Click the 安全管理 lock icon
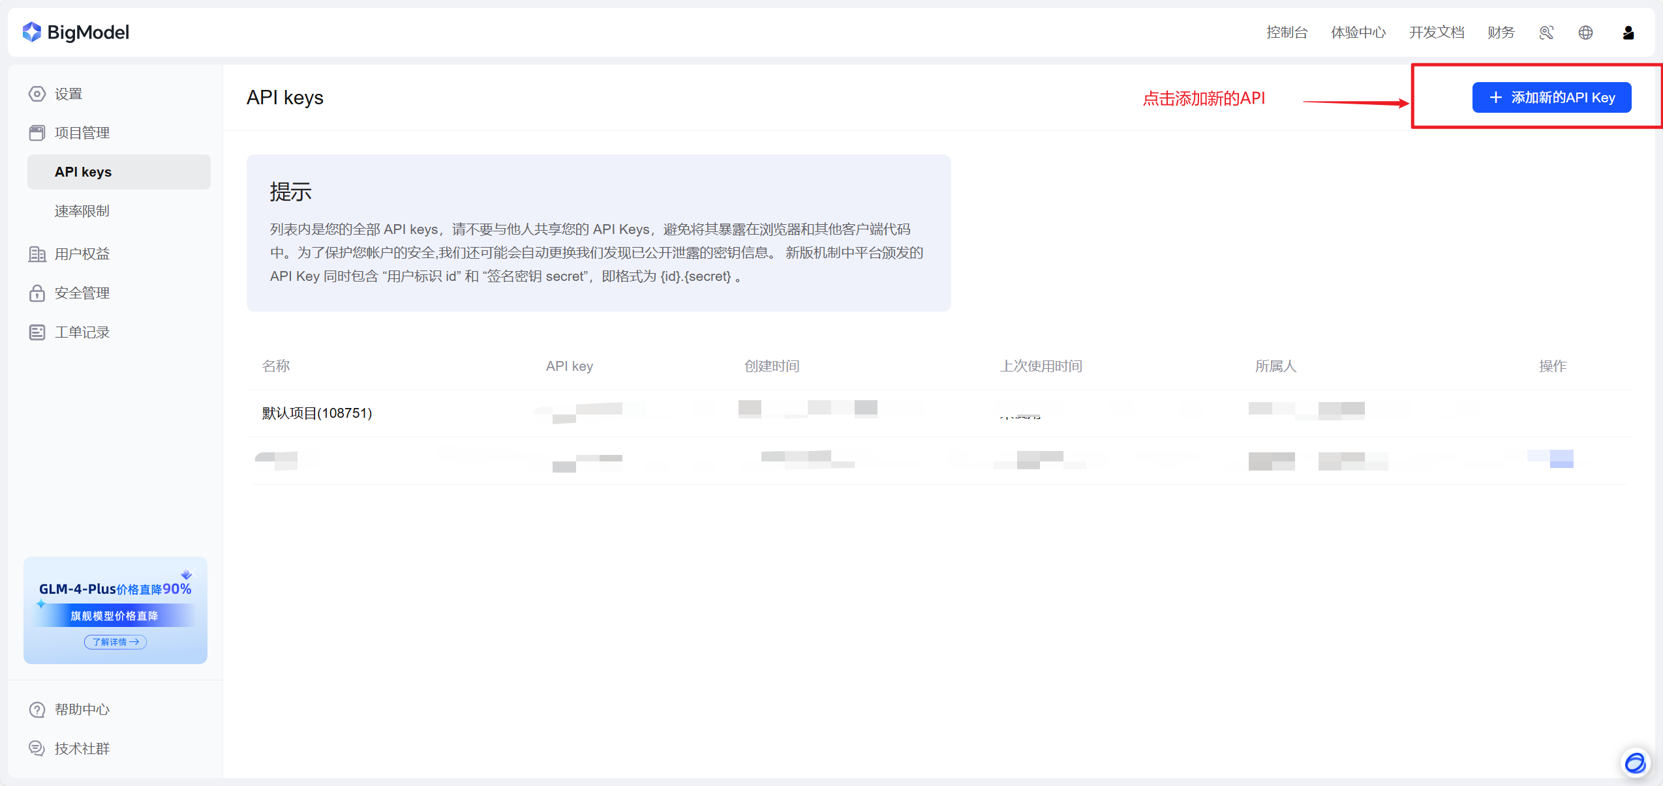This screenshot has height=786, width=1663. [x=37, y=293]
